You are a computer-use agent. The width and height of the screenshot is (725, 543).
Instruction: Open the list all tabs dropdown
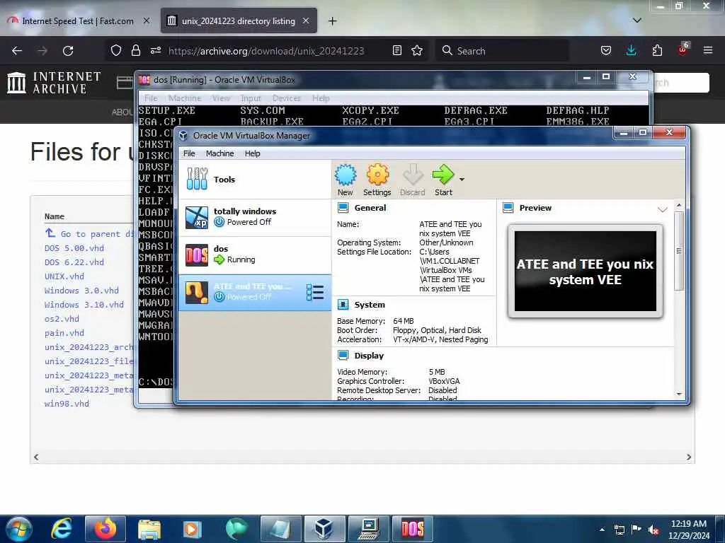tap(637, 21)
